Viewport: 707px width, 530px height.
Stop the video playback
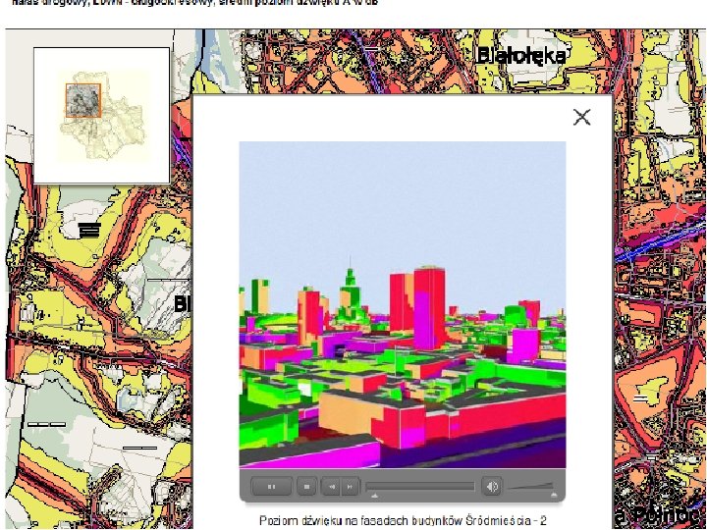(307, 487)
